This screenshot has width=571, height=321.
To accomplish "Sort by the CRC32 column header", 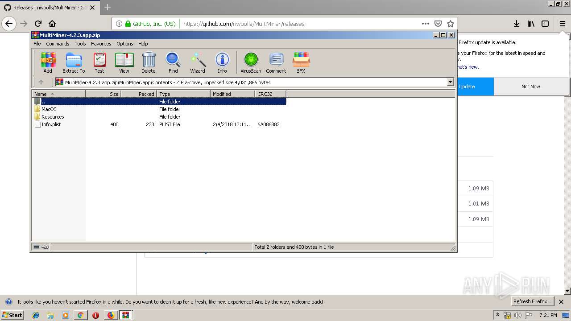I will click(x=270, y=94).
